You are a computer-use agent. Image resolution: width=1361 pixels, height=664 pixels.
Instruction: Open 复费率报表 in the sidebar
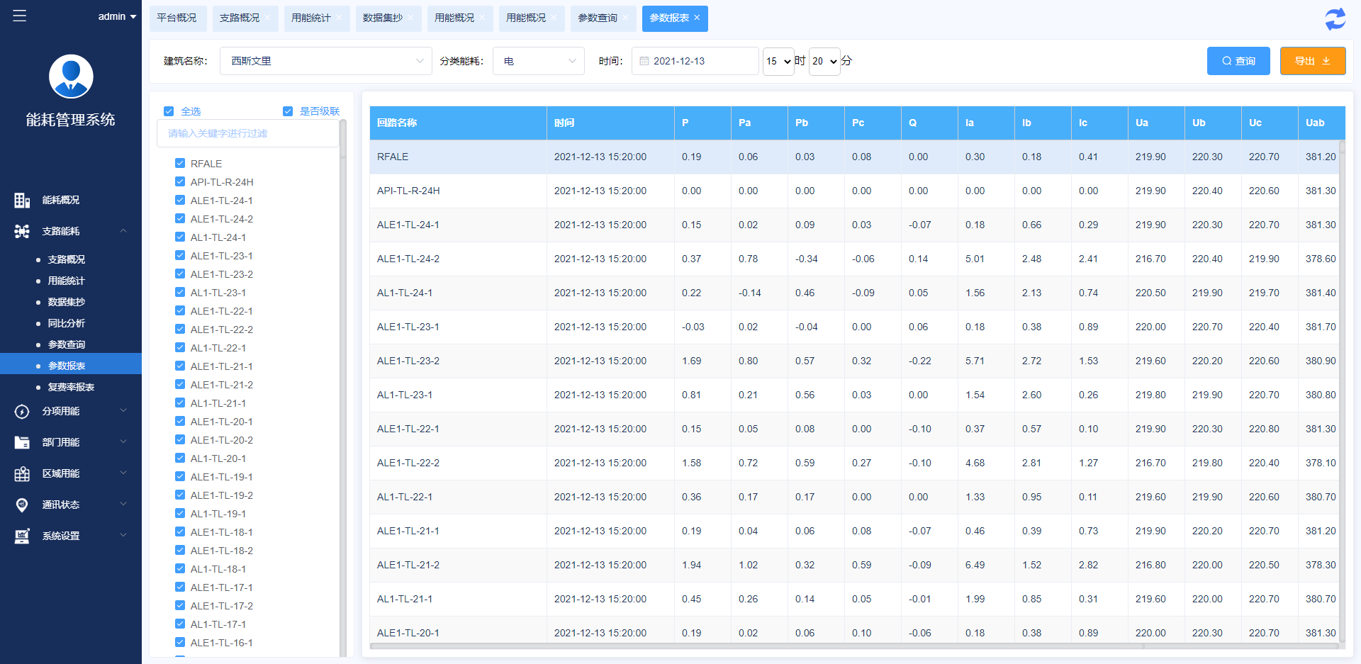pos(71,387)
